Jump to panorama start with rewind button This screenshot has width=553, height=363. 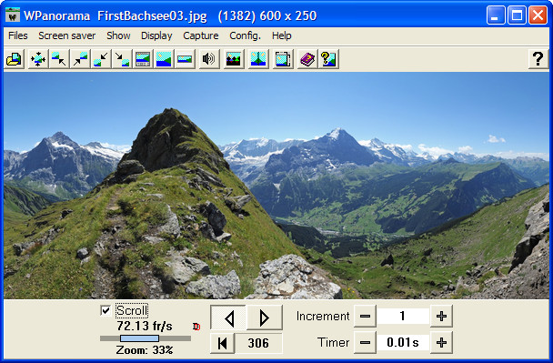tap(222, 343)
